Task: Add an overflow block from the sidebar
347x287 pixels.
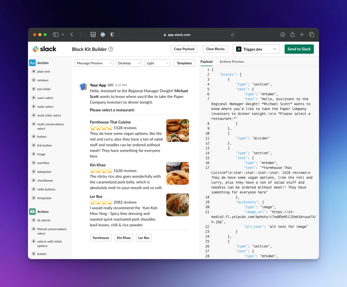Action: [43, 163]
